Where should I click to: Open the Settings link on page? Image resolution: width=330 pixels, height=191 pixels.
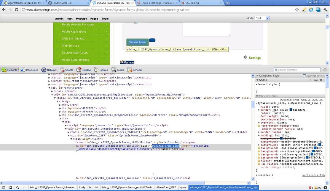point(255,58)
